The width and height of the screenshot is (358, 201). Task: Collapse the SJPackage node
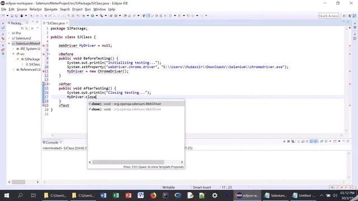click(x=18, y=59)
